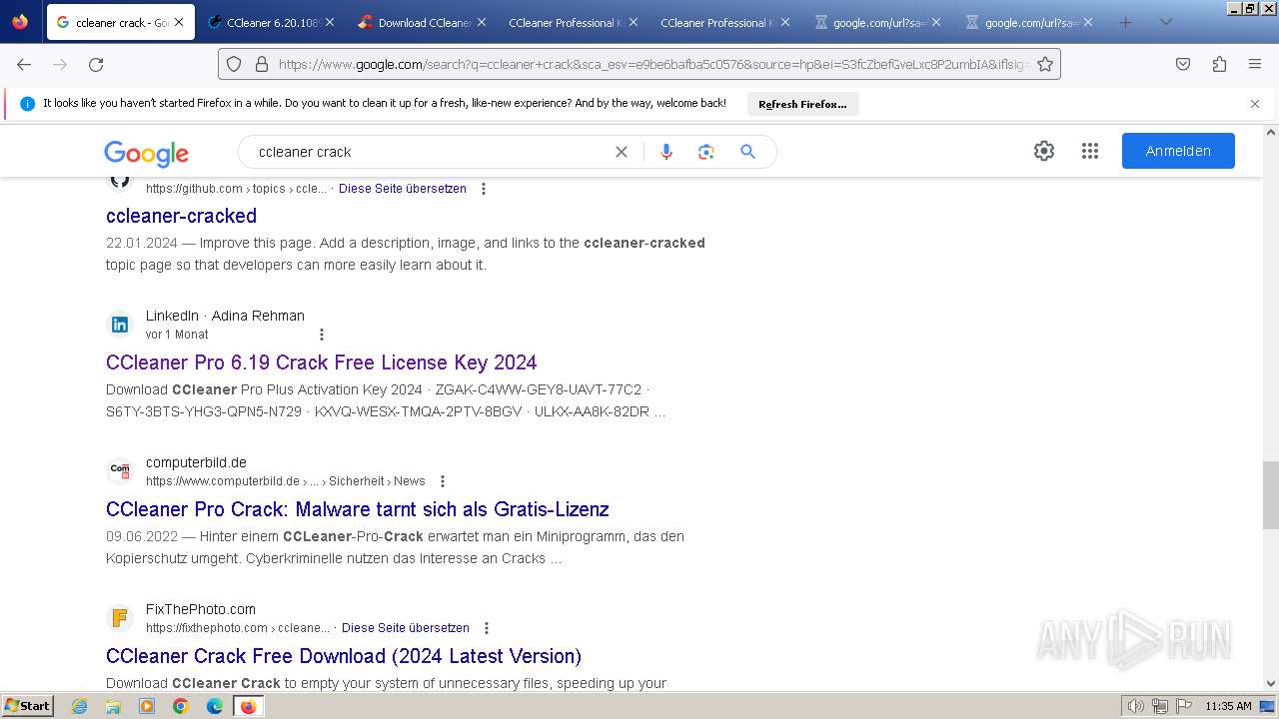Open the Firefox hamburger application menu

(x=1255, y=64)
